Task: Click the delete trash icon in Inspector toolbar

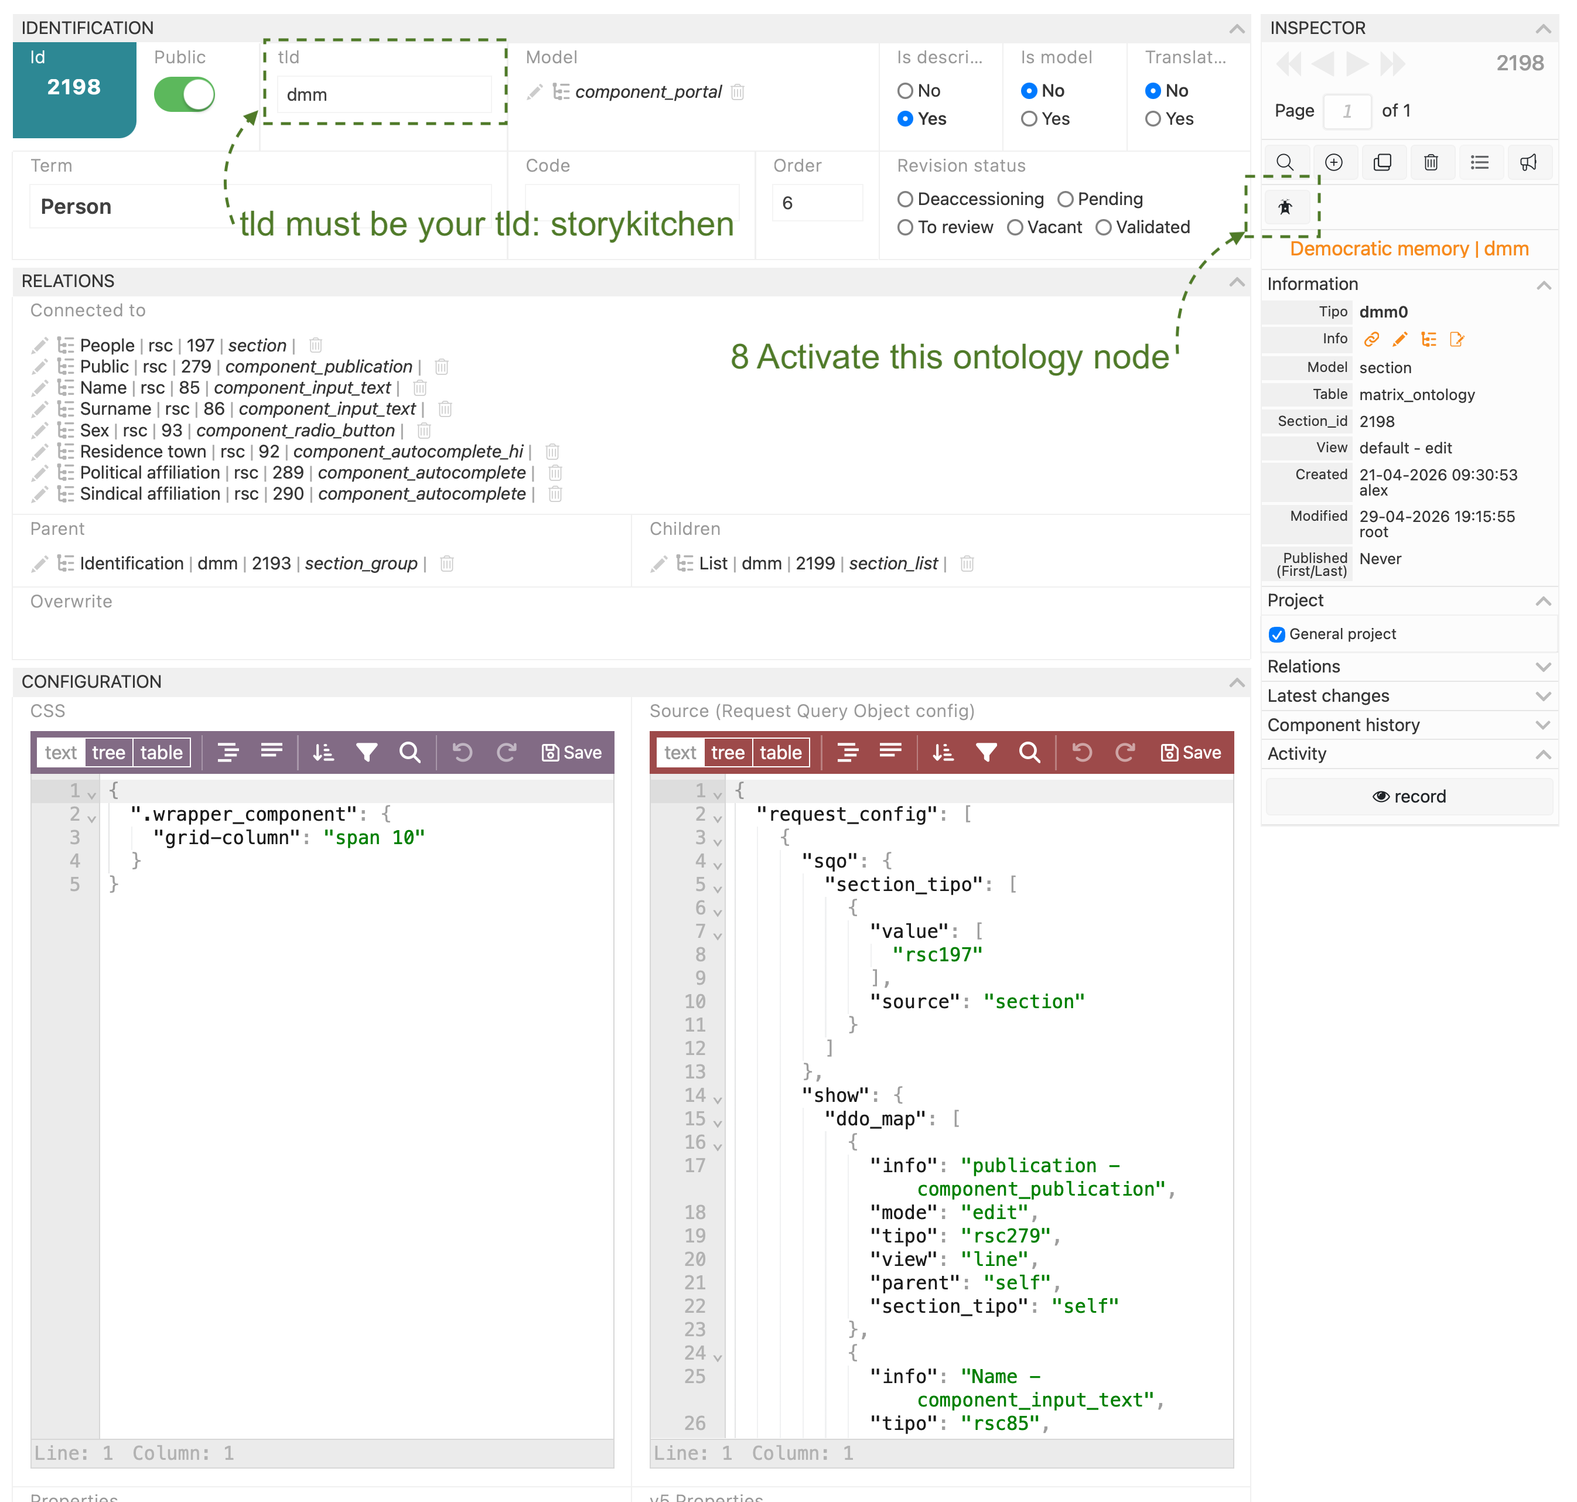Action: [1431, 162]
